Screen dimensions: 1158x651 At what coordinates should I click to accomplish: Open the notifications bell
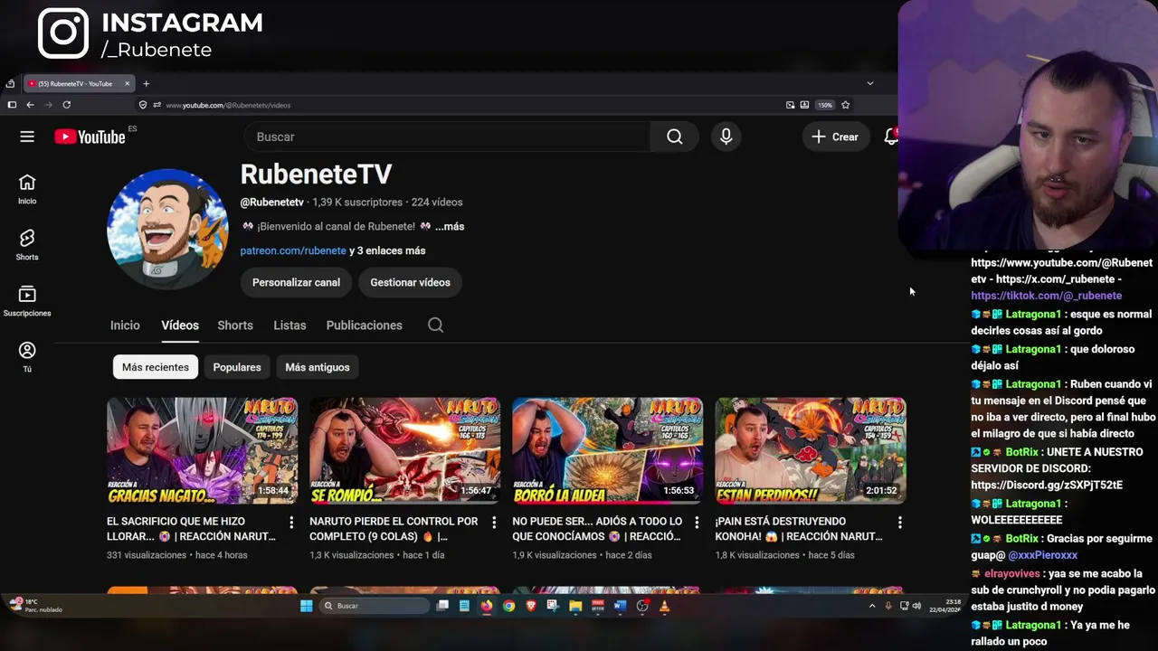pos(891,137)
